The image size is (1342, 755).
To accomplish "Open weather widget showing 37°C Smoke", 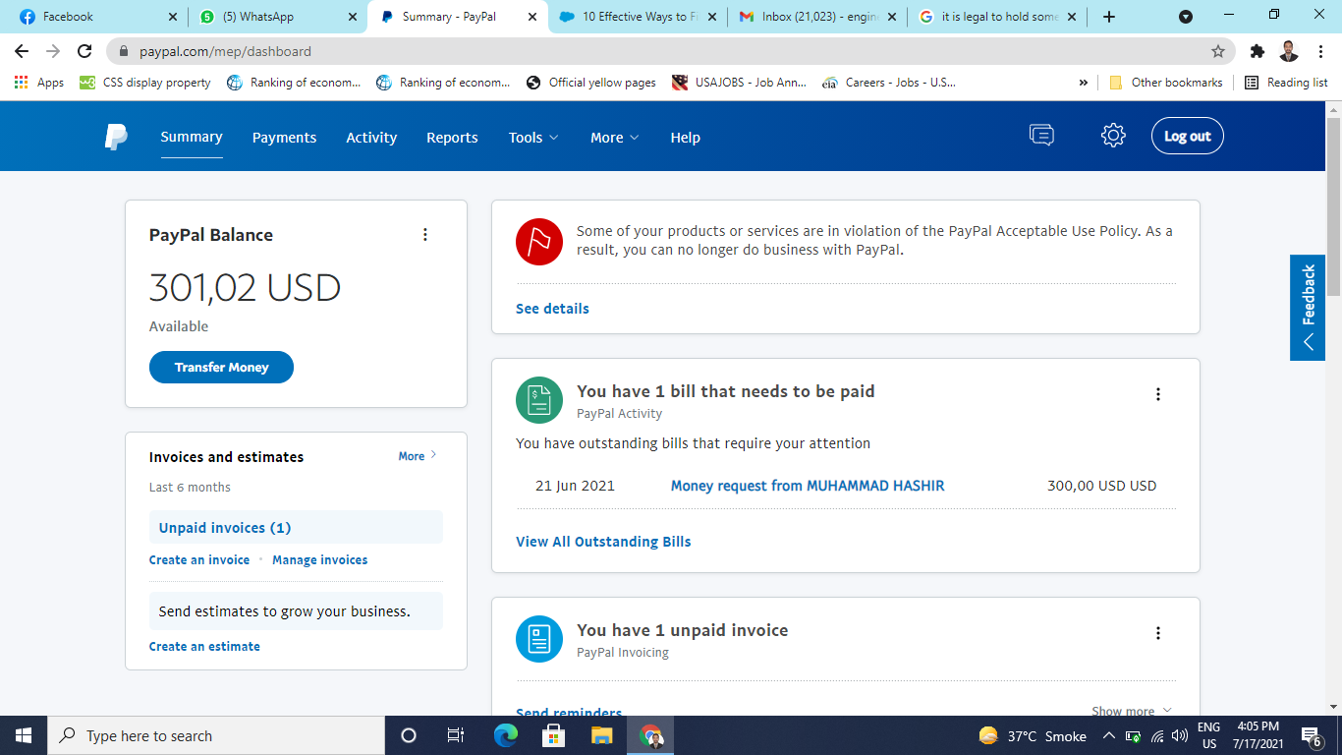I will tap(1033, 735).
